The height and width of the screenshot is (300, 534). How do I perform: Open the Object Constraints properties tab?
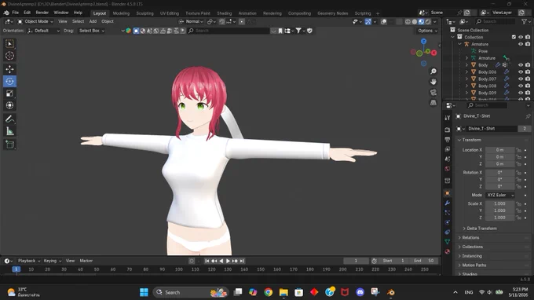tap(448, 232)
